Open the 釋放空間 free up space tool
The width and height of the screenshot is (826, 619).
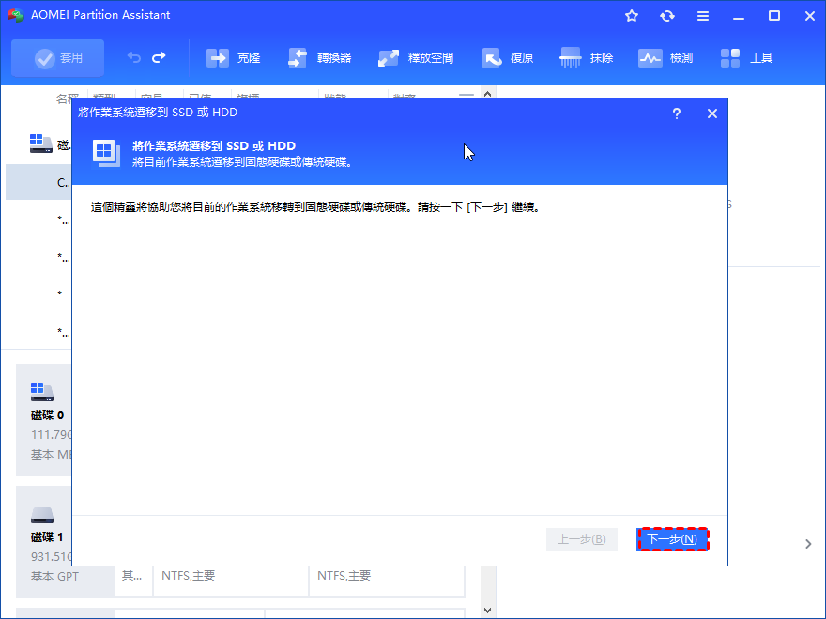[x=416, y=58]
